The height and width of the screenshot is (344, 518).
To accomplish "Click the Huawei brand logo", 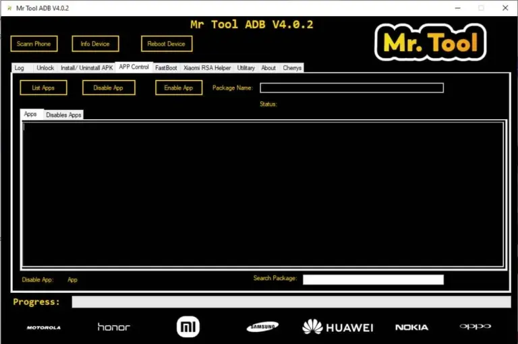I will pyautogui.click(x=338, y=327).
